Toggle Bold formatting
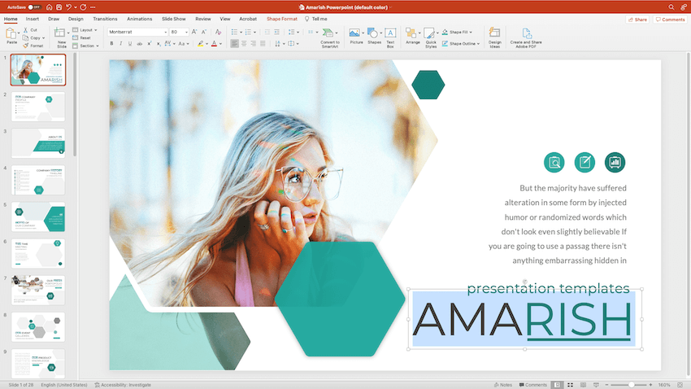Image resolution: width=691 pixels, height=389 pixels. pos(111,44)
